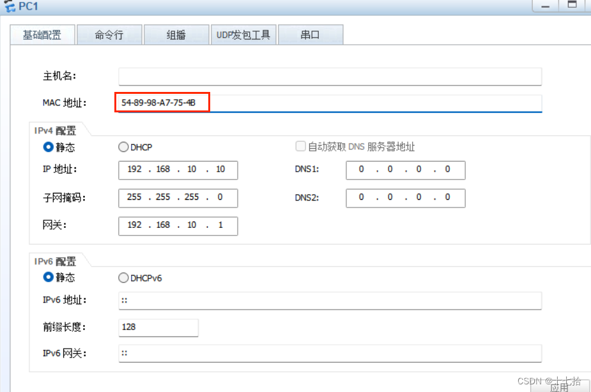Switch to the UDP发包工具 tab
591x392 pixels.
click(243, 35)
